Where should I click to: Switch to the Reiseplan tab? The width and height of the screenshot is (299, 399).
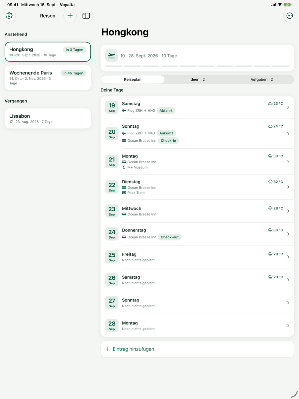[x=133, y=79]
